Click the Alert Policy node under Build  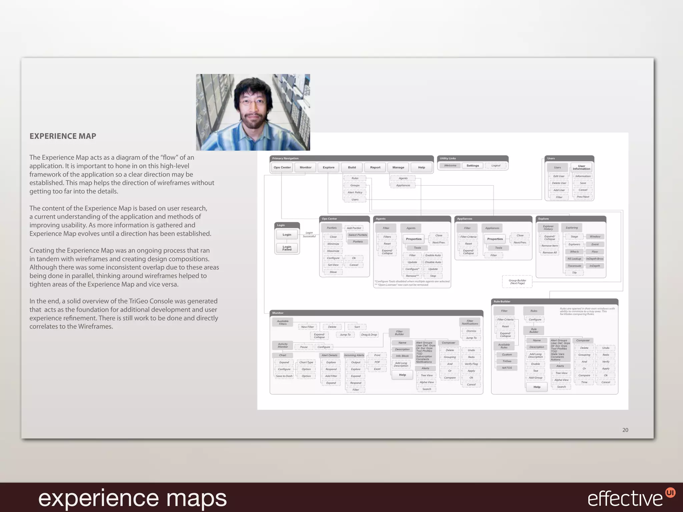(x=355, y=192)
